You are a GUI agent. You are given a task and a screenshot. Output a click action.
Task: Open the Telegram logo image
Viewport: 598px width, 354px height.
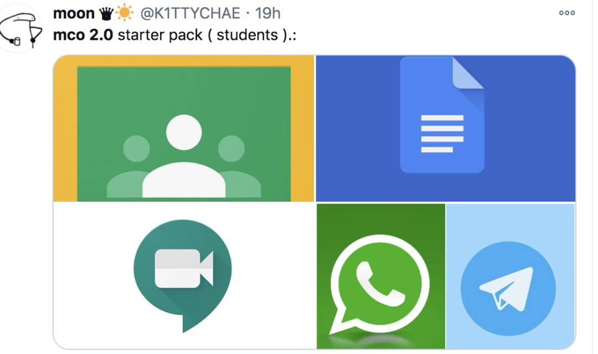coord(511,276)
